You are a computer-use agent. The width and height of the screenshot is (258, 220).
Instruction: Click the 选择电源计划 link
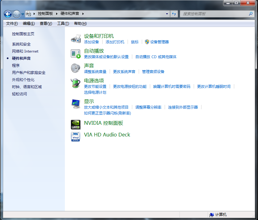click(95, 93)
